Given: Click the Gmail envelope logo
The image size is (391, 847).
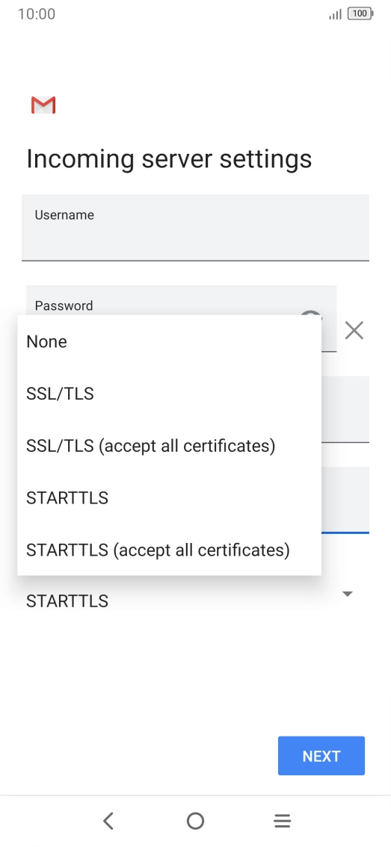Looking at the screenshot, I should tap(43, 105).
